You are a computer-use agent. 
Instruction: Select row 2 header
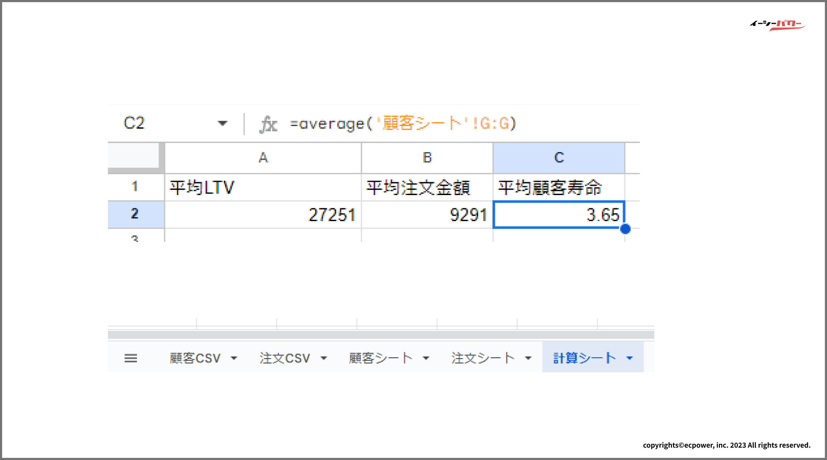click(x=135, y=214)
